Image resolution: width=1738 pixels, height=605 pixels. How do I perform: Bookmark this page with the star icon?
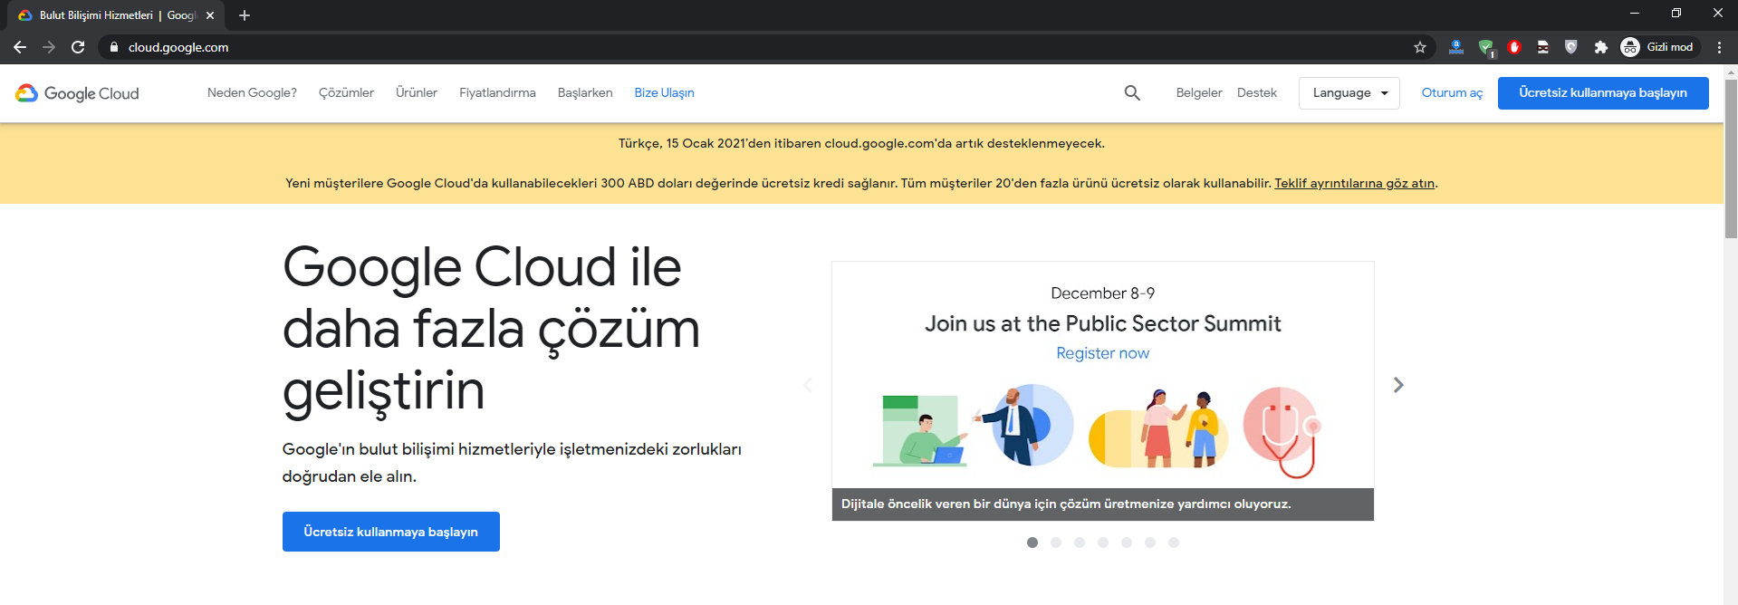tap(1420, 47)
